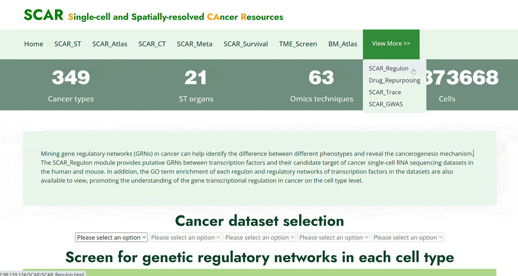Open the fourth dataset selection dropdown
Screen dimensions: 518x276
click(333, 238)
